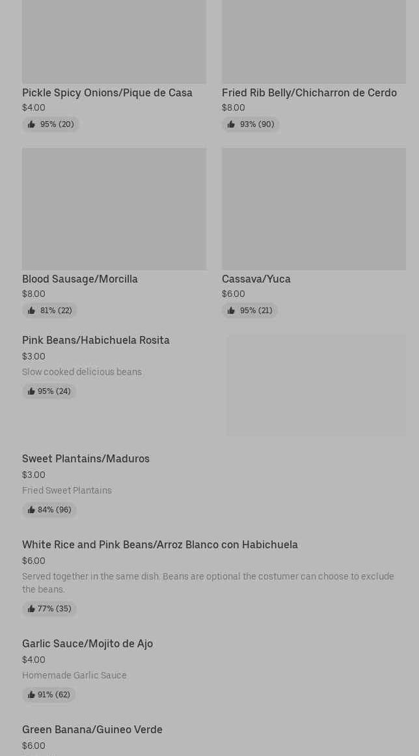
Task: Click thumbs-up icon on Pickle Spicy Onions rating
Action: pos(31,124)
